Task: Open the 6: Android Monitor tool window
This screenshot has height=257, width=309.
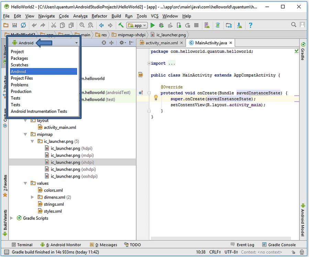Action: (x=61, y=245)
